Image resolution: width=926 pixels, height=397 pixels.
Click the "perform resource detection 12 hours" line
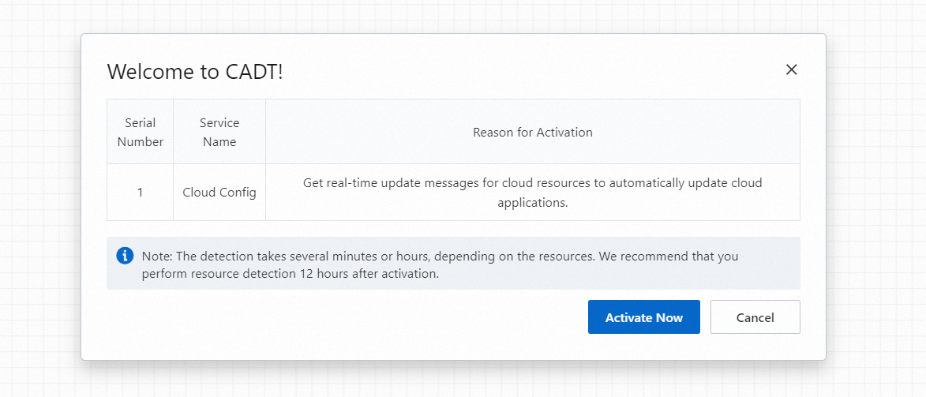(x=290, y=275)
